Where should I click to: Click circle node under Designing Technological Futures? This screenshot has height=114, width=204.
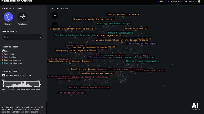pyautogui.click(x=76, y=53)
